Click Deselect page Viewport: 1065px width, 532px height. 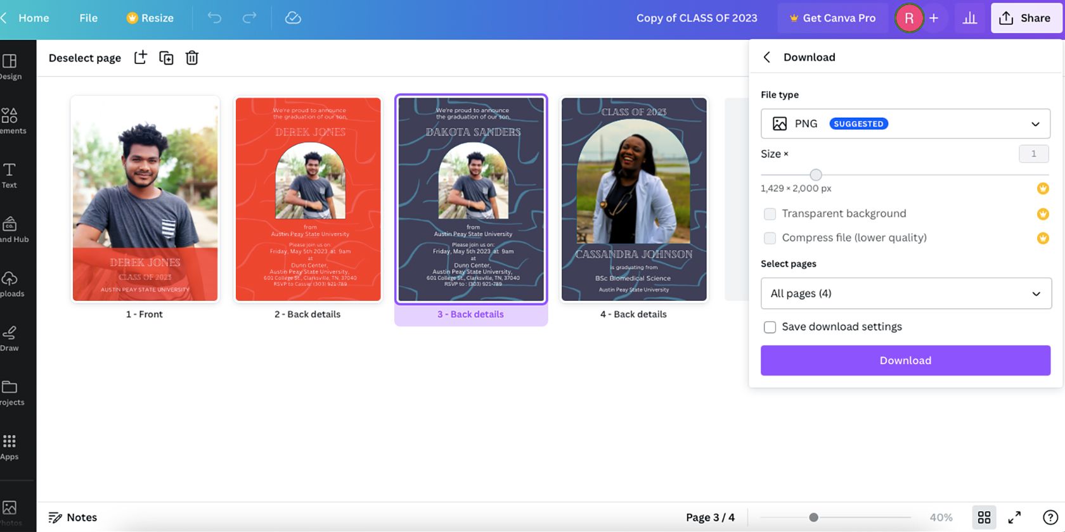85,58
